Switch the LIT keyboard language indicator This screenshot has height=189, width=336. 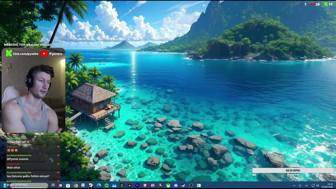(306, 186)
